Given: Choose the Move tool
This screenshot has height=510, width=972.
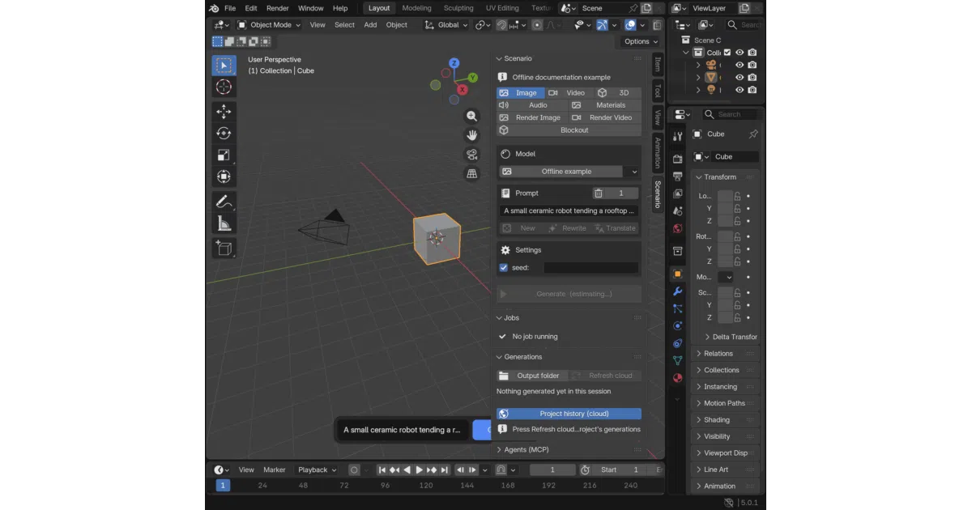Looking at the screenshot, I should tap(224, 112).
